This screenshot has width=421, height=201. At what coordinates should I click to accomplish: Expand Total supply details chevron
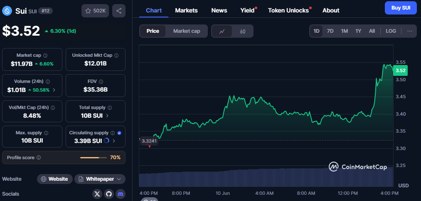pos(107,116)
